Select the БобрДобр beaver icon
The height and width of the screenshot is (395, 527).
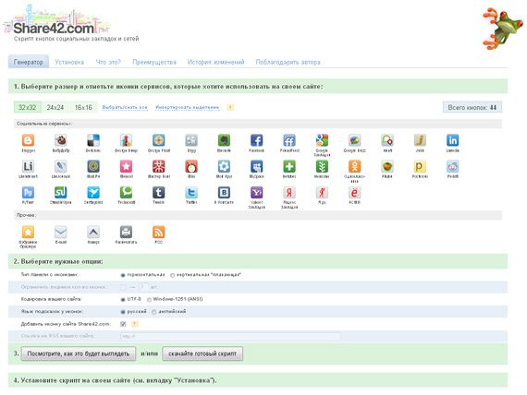click(x=60, y=140)
